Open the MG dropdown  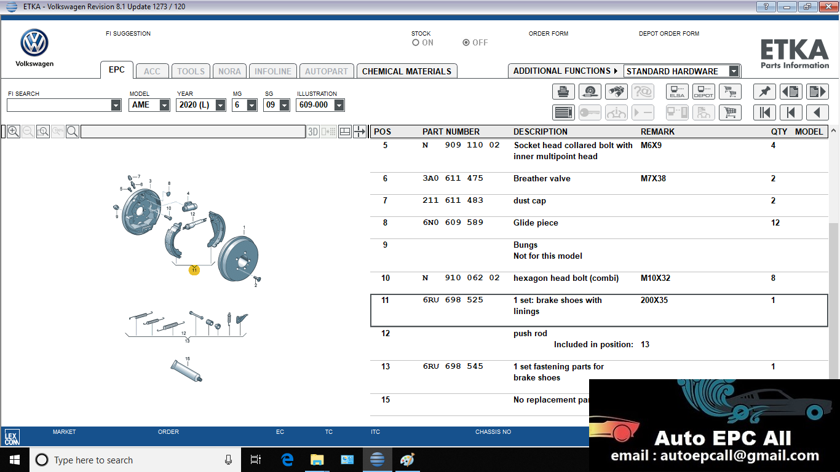tap(252, 105)
